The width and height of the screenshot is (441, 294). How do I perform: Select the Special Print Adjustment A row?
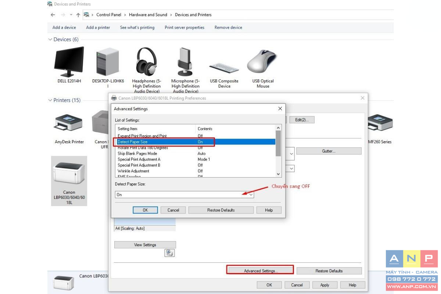pyautogui.click(x=195, y=159)
